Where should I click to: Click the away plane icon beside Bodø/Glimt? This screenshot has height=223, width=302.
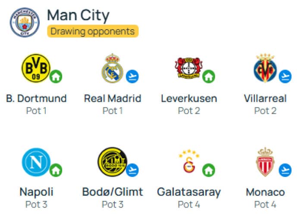click(x=132, y=170)
